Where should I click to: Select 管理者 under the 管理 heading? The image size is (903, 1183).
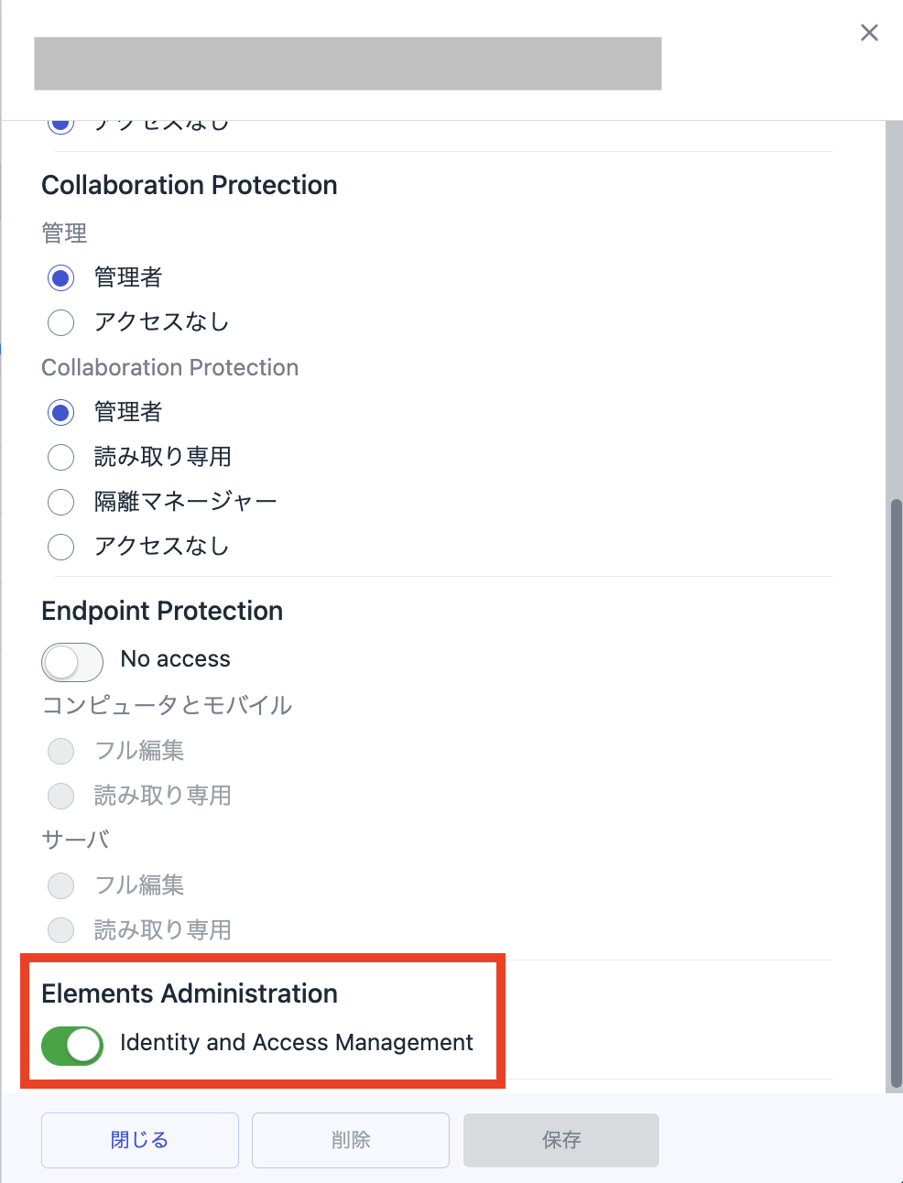[61, 277]
